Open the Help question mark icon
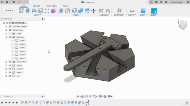The image size is (190, 106). point(188,2)
